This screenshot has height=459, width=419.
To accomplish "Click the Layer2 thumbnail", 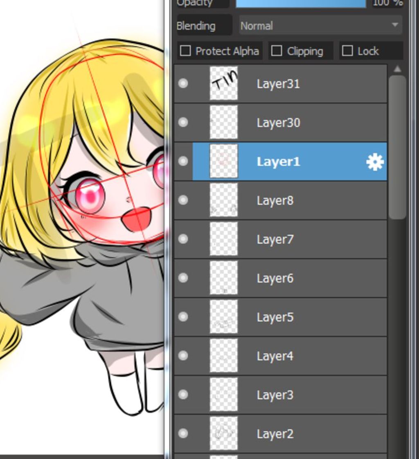I will pyautogui.click(x=224, y=434).
